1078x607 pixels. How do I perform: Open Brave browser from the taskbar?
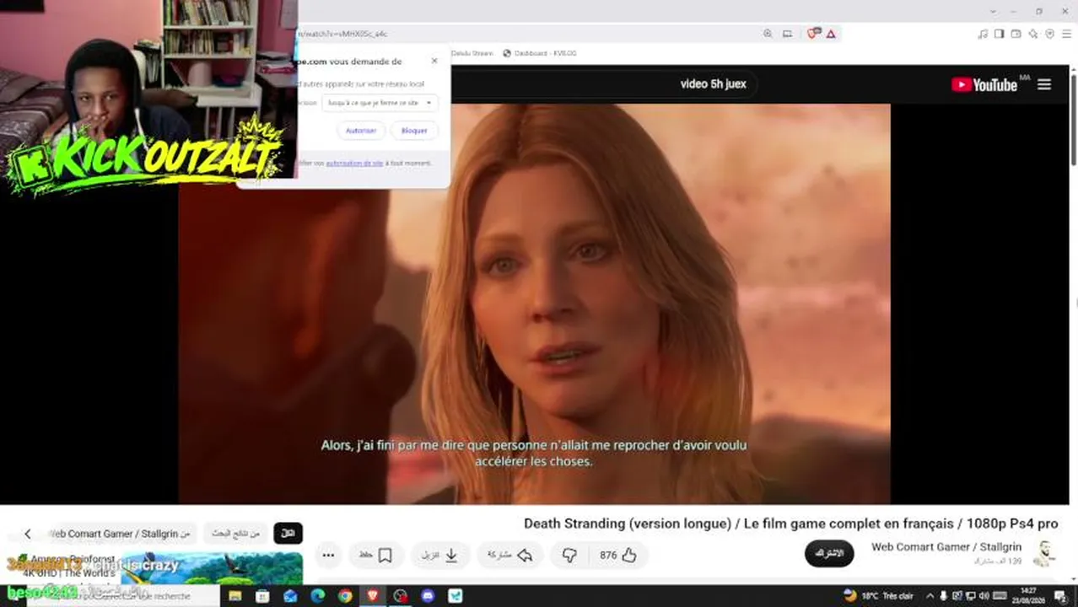click(373, 596)
